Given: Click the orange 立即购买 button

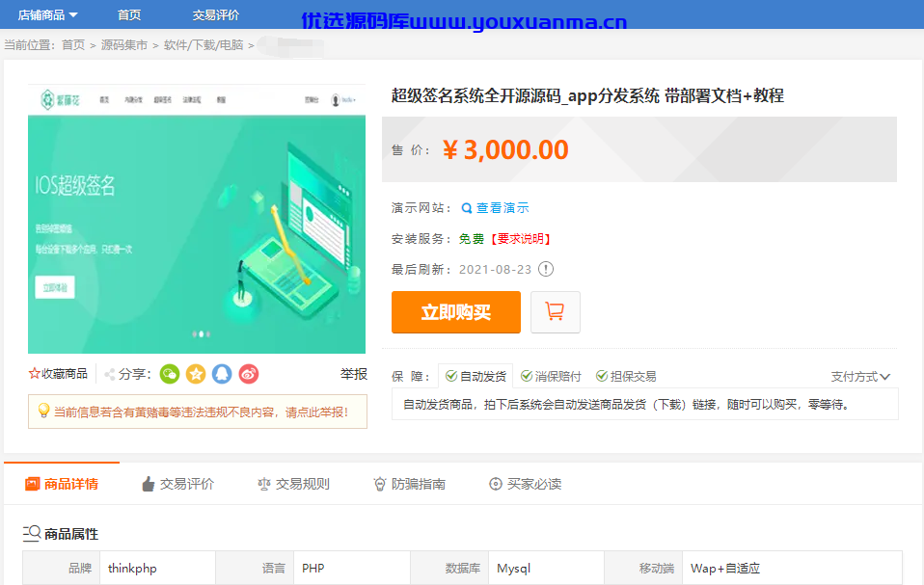Looking at the screenshot, I should [456, 312].
